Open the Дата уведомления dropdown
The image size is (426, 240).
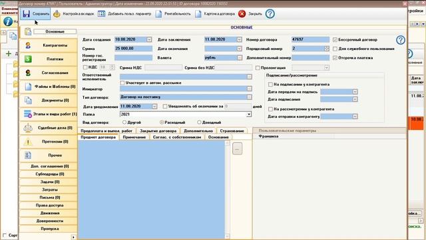(154, 107)
